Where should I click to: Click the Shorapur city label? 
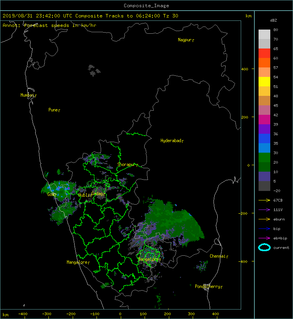[x=128, y=164]
